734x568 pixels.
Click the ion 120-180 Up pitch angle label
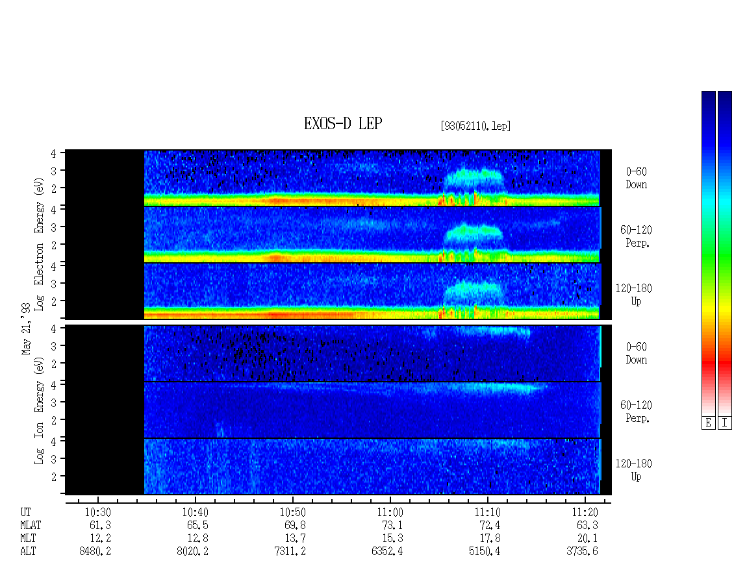[633, 470]
